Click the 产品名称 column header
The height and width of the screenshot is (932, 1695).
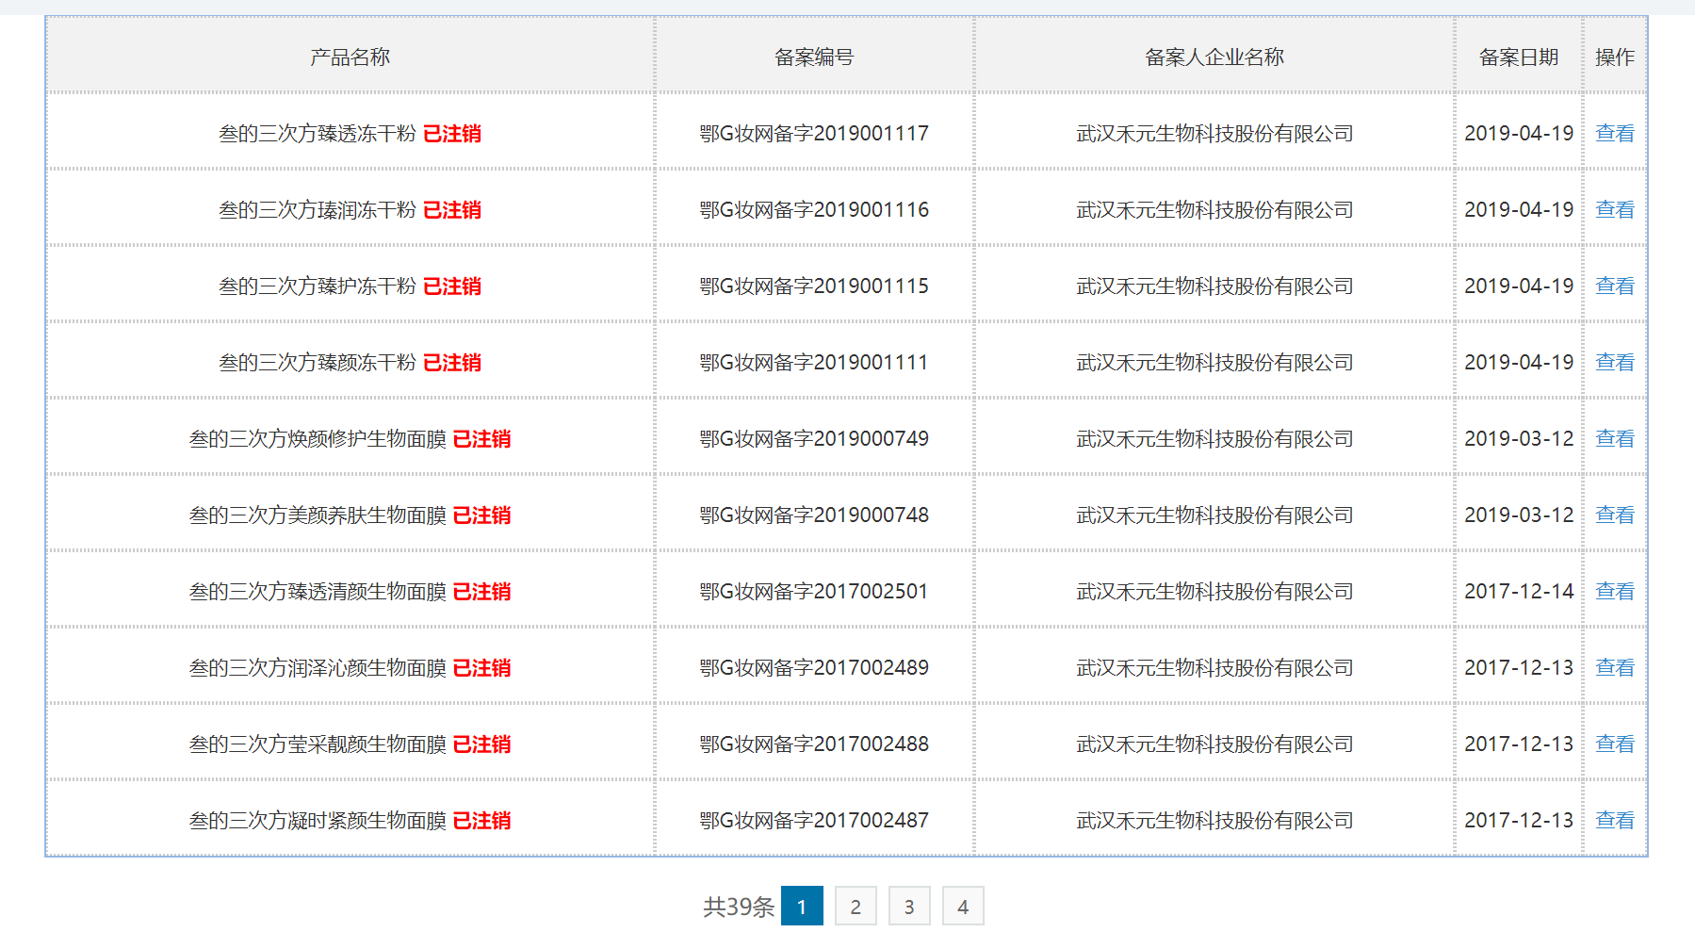pos(350,57)
